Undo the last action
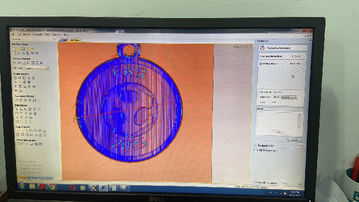The height and width of the screenshot is (202, 359). click(x=32, y=53)
